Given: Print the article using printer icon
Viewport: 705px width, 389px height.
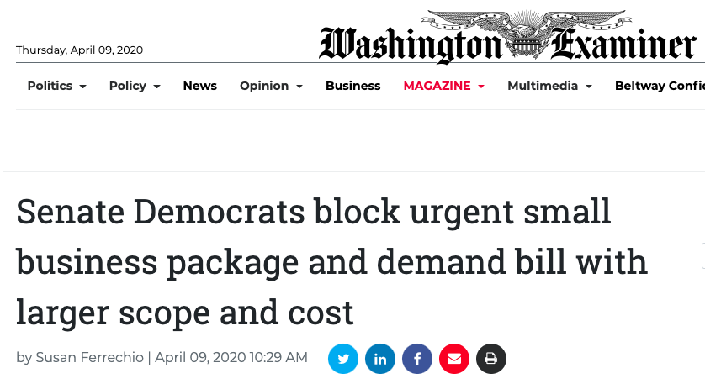Looking at the screenshot, I should (x=491, y=359).
